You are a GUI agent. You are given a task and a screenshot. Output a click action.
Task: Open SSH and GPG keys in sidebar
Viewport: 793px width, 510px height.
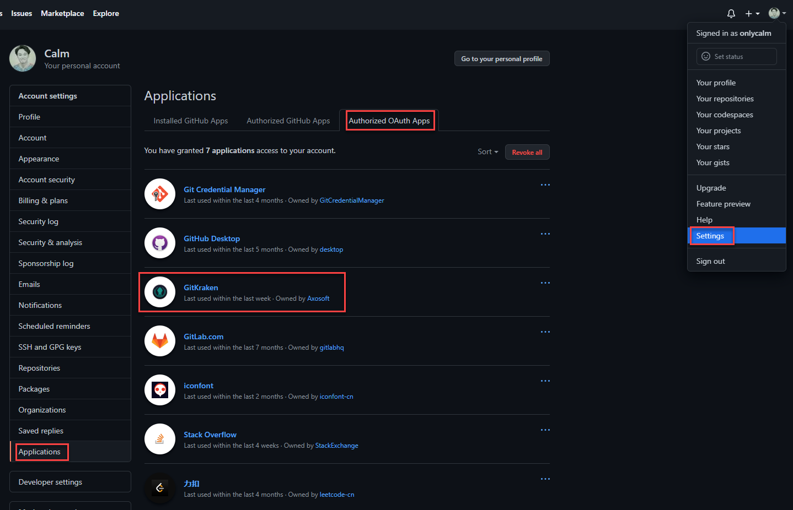(71, 347)
